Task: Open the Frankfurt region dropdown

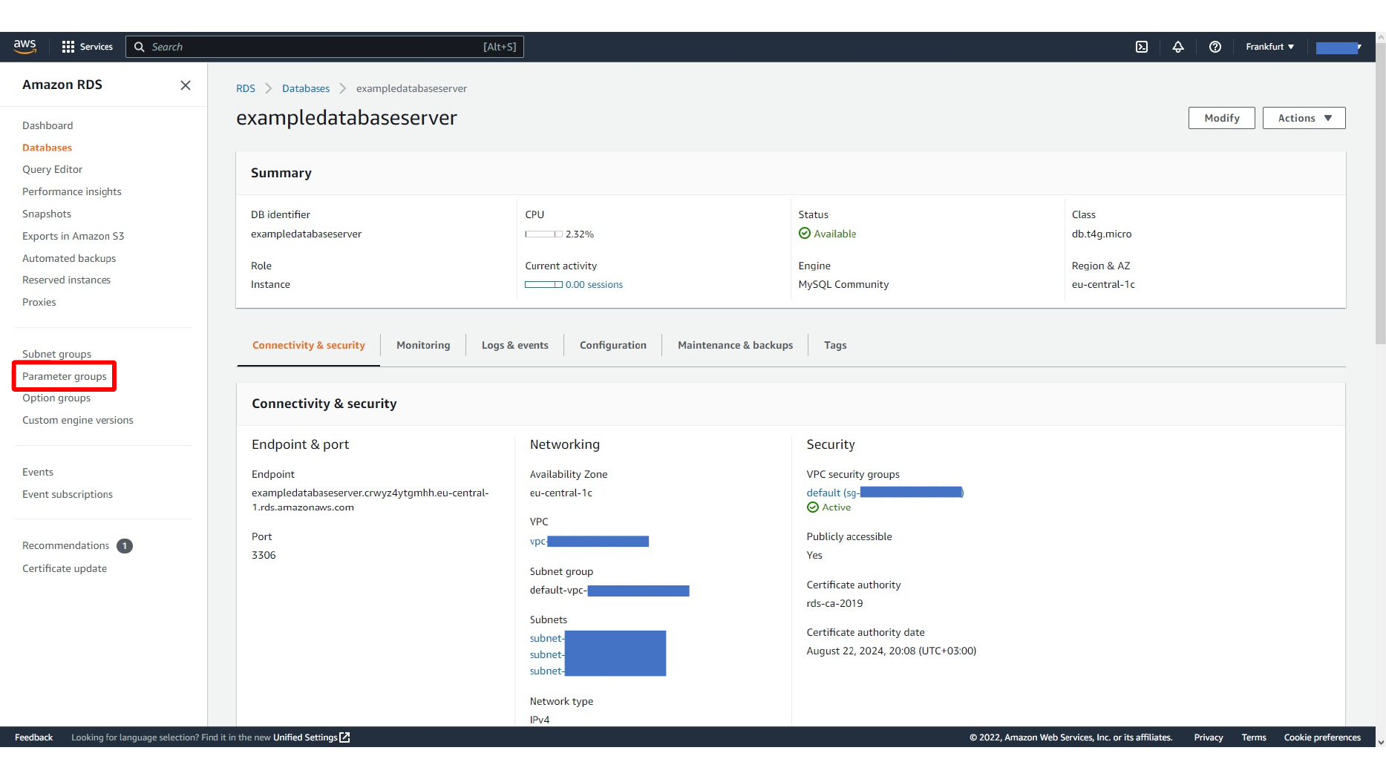Action: click(1270, 47)
